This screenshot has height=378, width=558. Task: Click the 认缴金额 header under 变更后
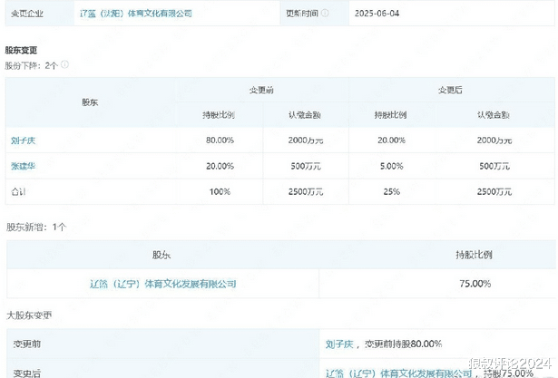click(494, 115)
